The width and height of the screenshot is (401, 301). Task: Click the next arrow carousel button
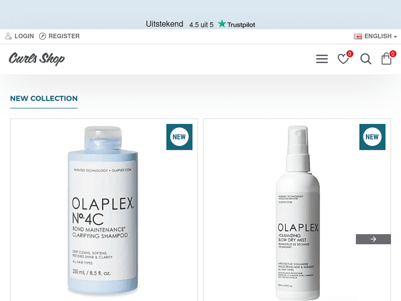click(x=373, y=239)
